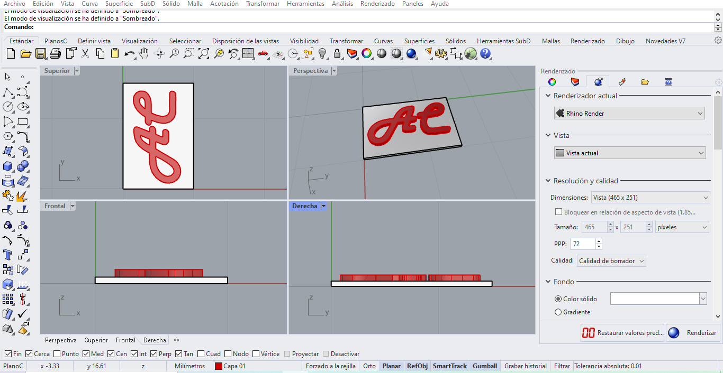
Task: Open the Derecha viewport menu arrow
Action: pos(324,206)
